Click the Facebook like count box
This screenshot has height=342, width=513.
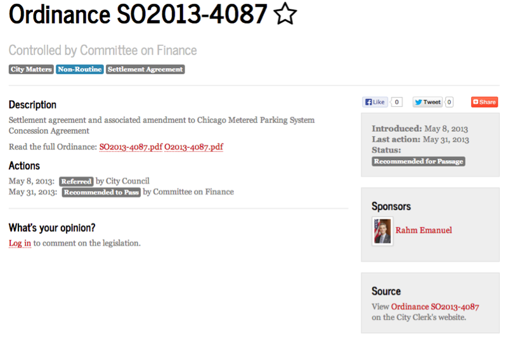click(x=397, y=102)
